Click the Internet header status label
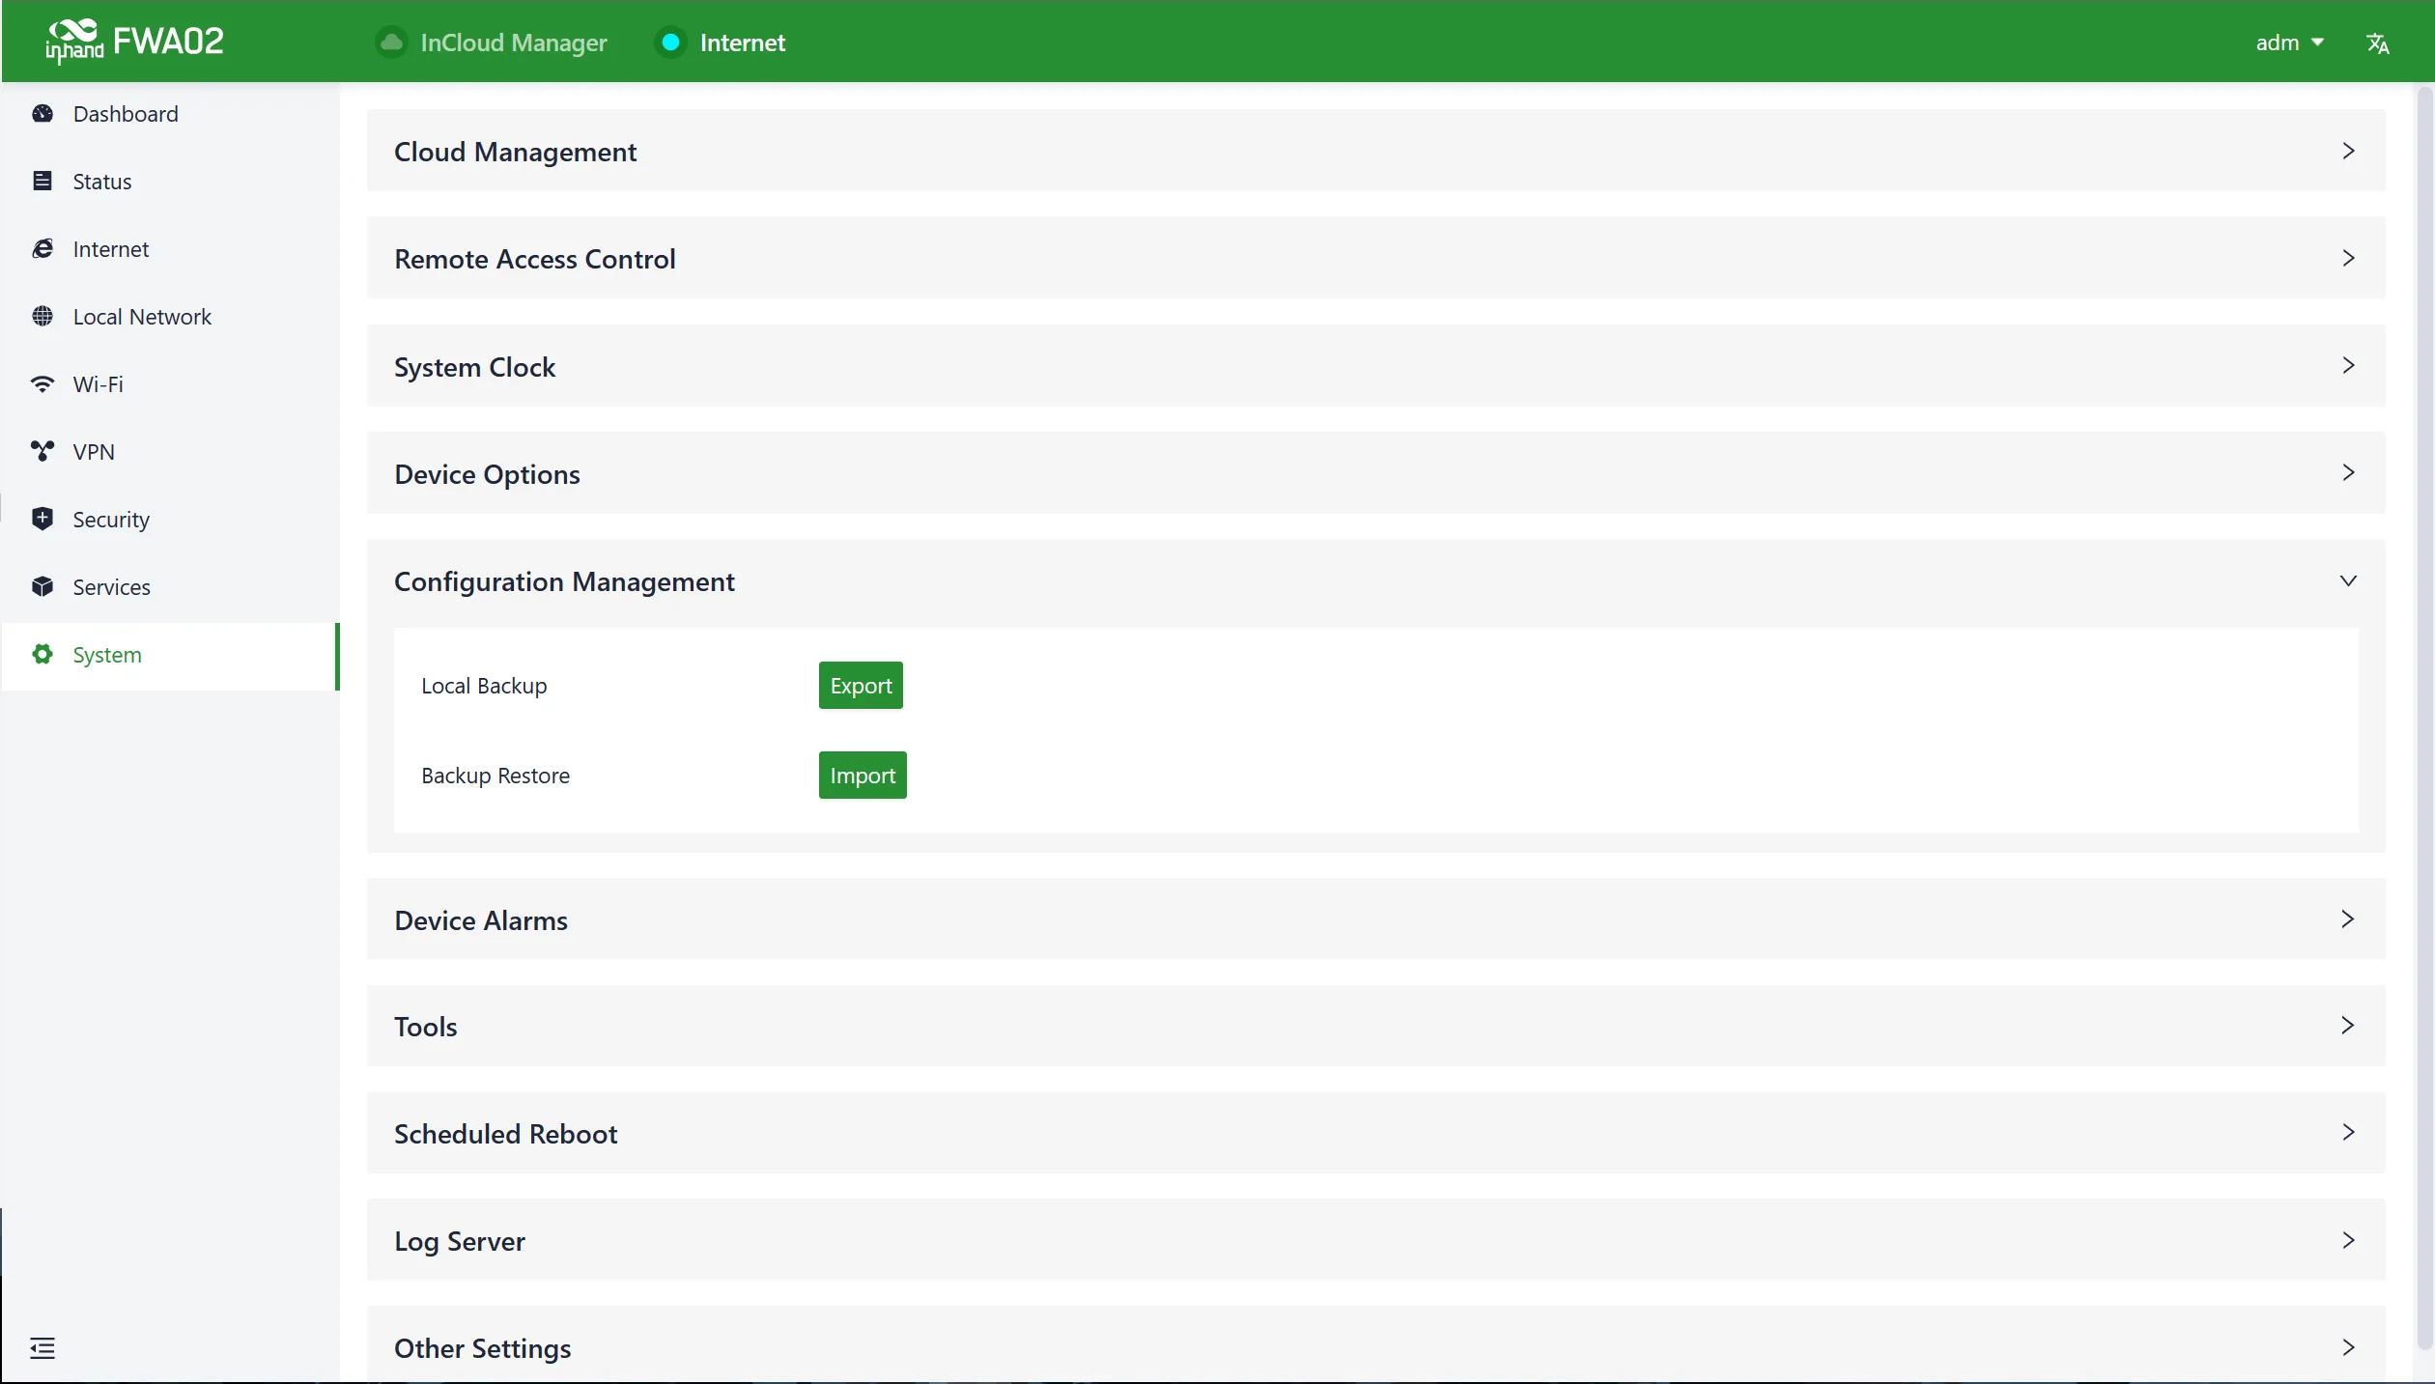The width and height of the screenshot is (2435, 1384). click(x=742, y=42)
